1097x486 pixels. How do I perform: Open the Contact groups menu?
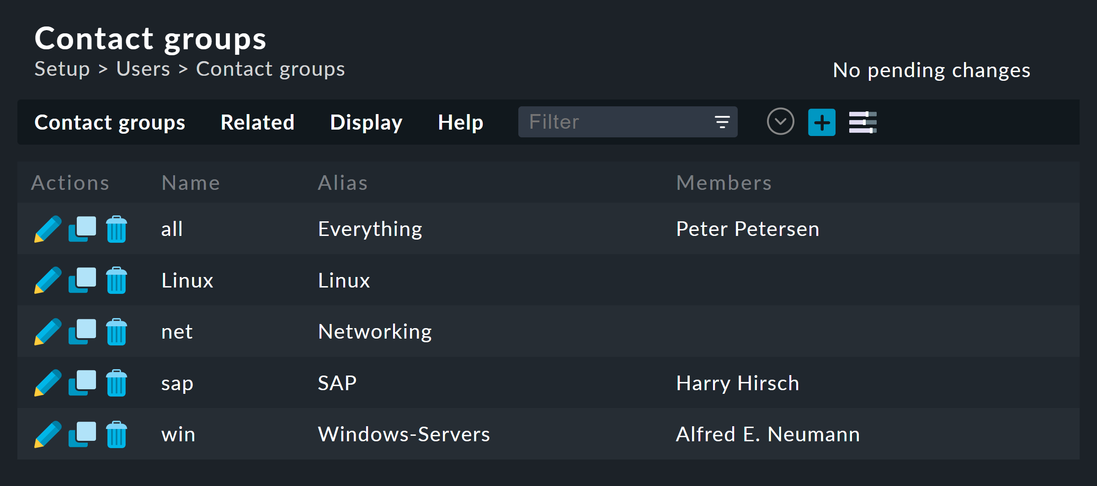(110, 122)
